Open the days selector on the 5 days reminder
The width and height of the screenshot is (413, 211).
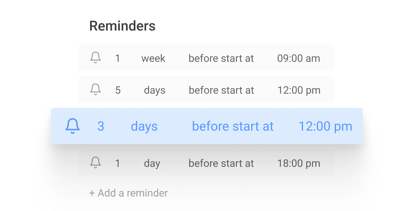pyautogui.click(x=155, y=90)
